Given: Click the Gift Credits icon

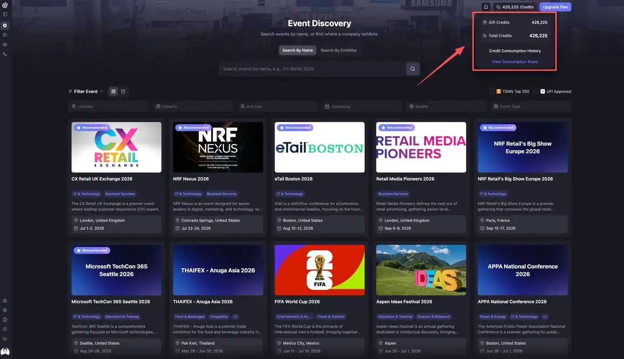Looking at the screenshot, I should point(485,22).
